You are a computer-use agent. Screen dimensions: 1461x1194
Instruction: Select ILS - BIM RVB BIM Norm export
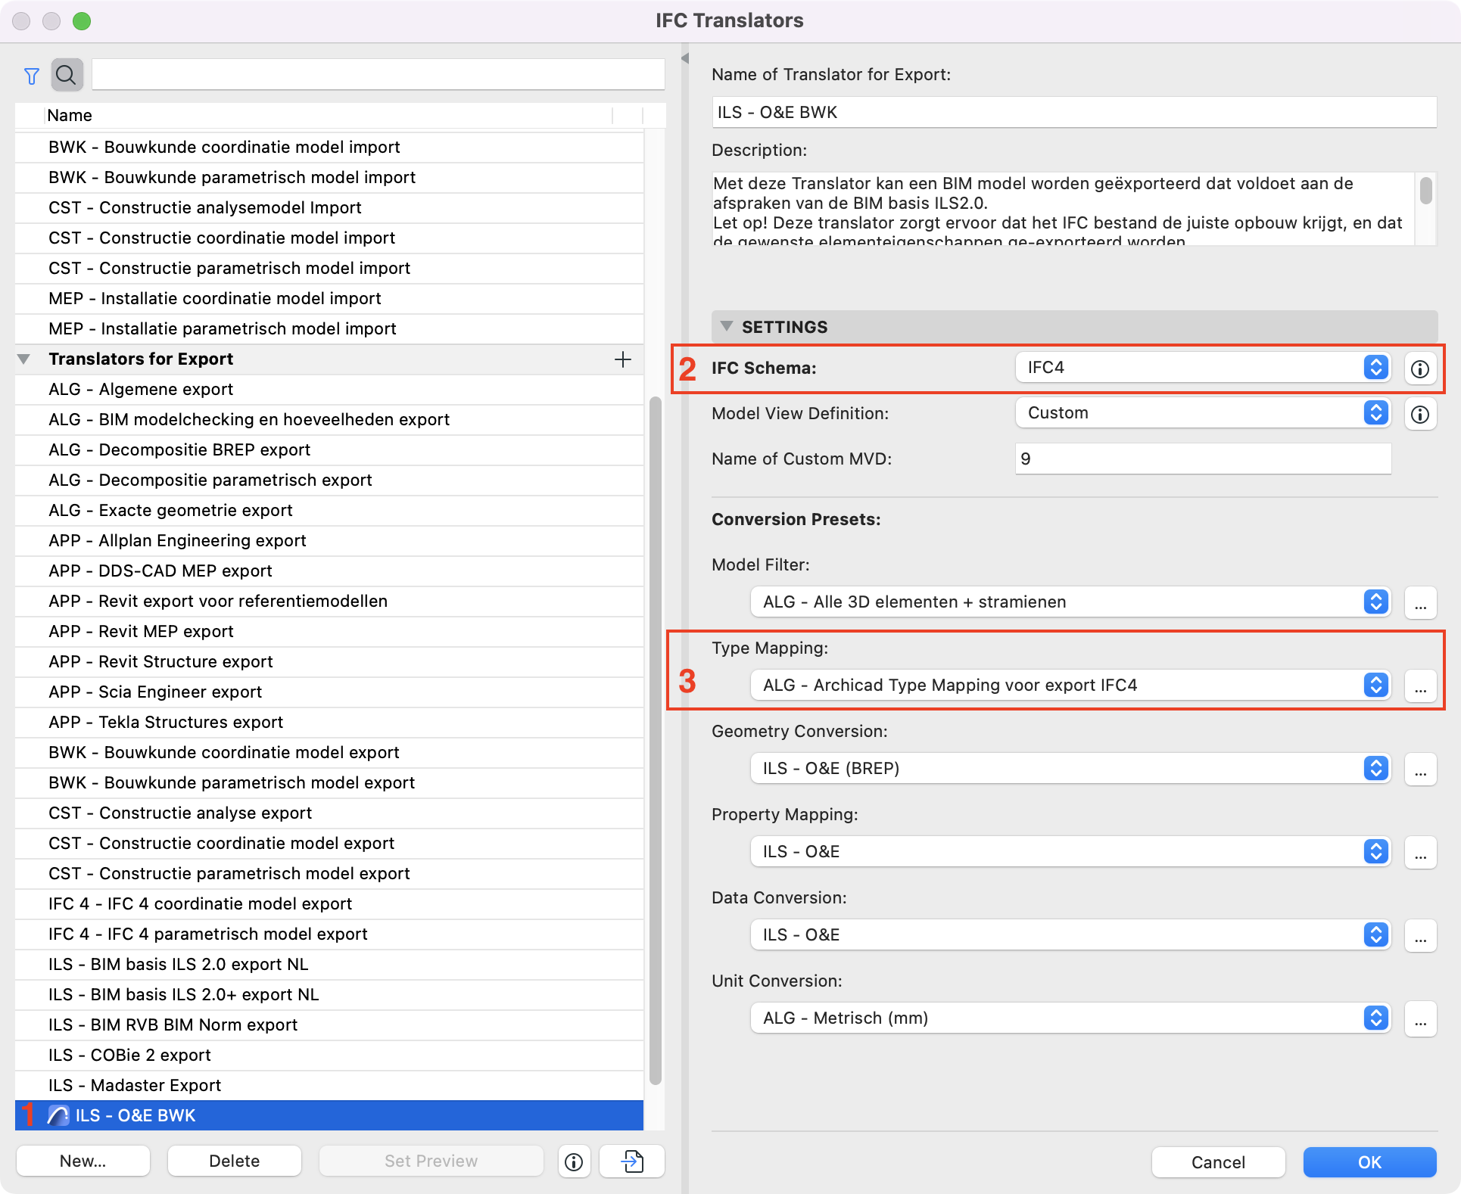tap(329, 1025)
